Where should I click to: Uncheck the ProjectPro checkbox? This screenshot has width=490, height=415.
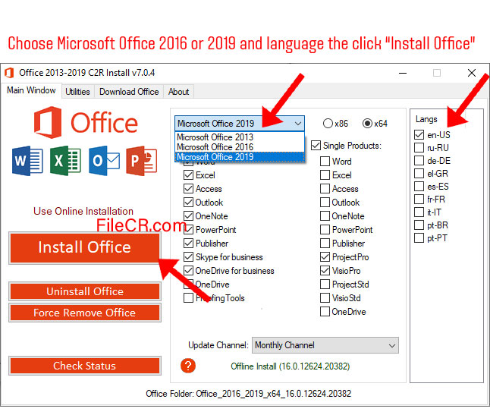point(325,257)
